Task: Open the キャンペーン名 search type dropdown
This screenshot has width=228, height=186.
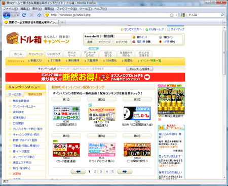Action: point(48,69)
